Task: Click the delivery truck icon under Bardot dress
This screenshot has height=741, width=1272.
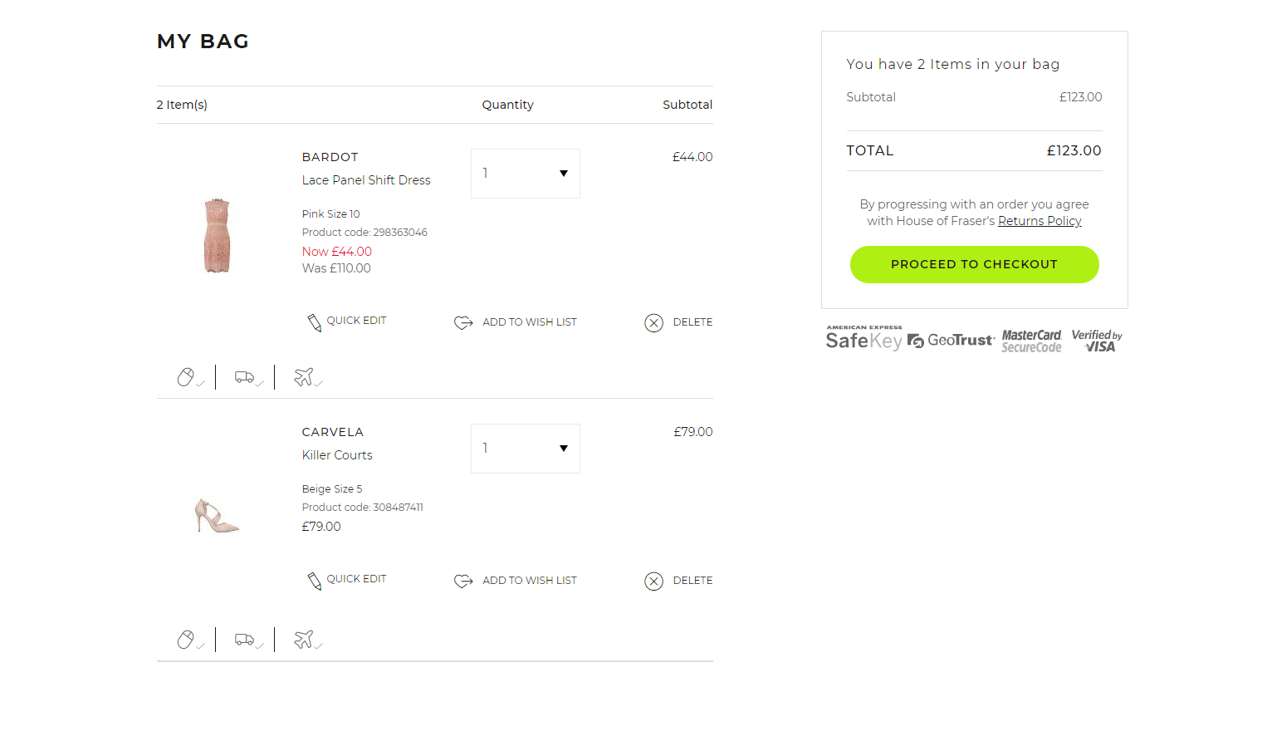Action: (245, 377)
